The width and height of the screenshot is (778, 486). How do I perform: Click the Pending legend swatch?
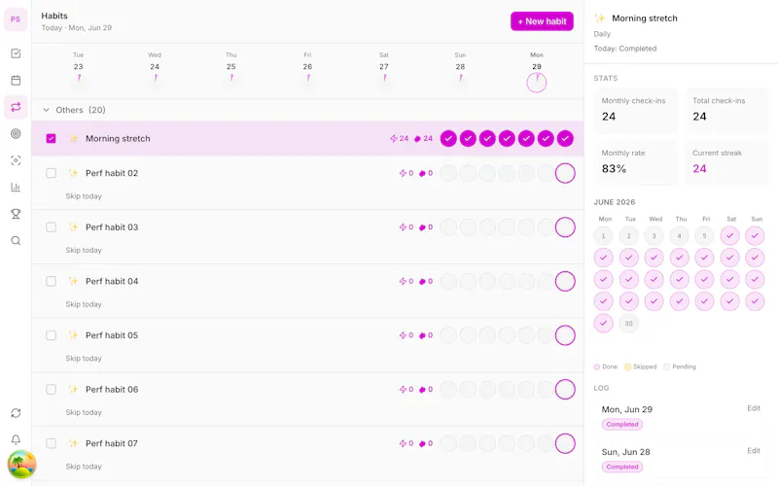click(667, 367)
